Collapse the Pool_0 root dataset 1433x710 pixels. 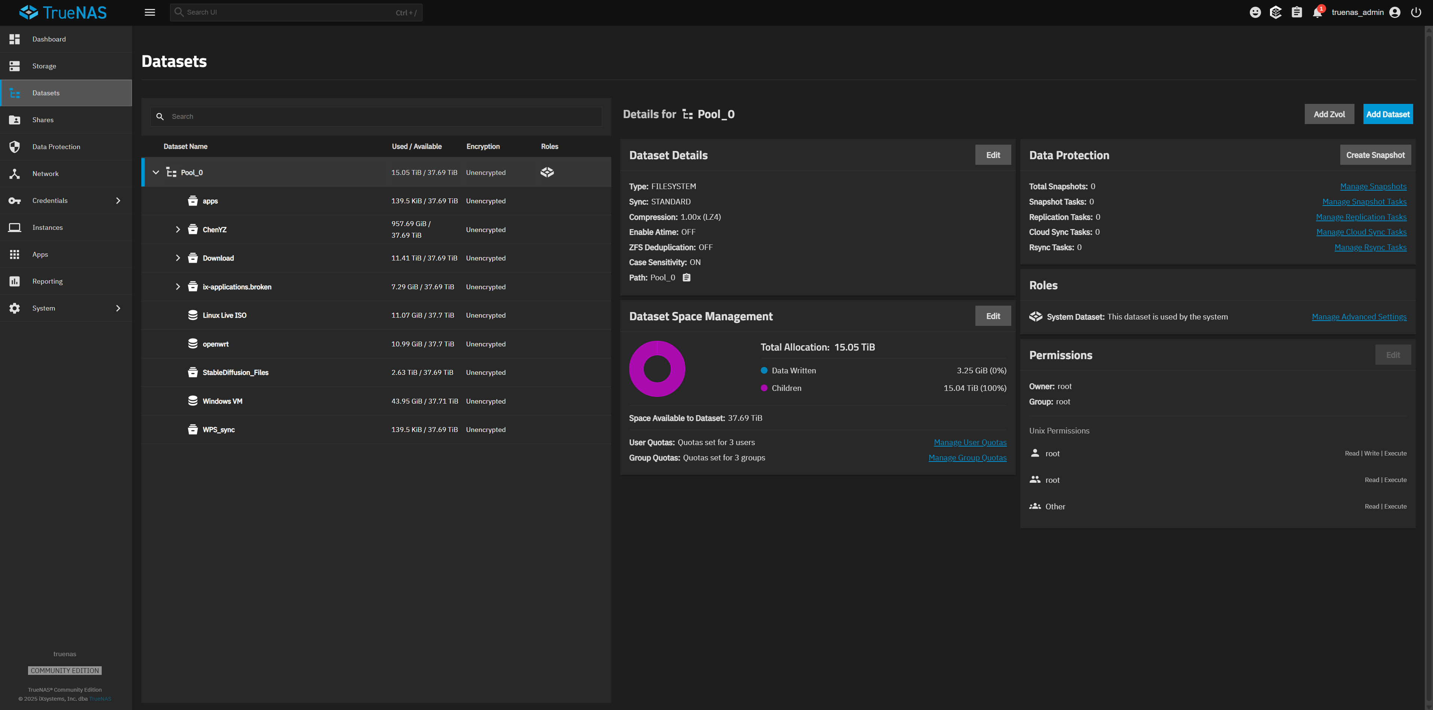[156, 172]
